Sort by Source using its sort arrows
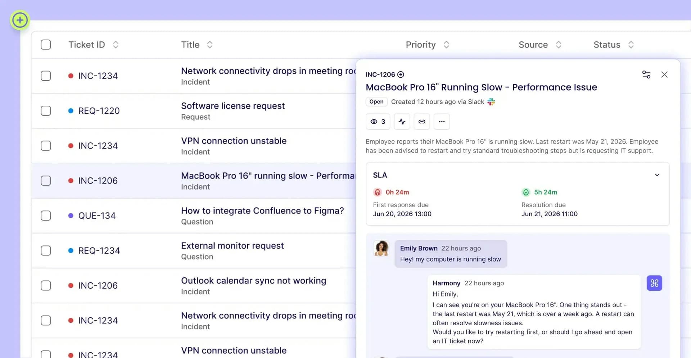Screen dimensions: 691x358 [559, 45]
